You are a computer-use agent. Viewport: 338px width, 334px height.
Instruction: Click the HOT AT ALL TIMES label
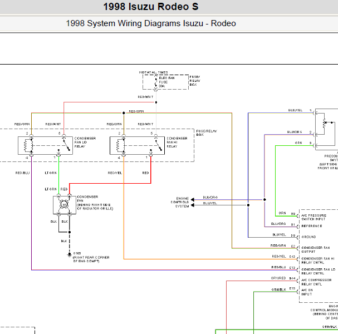click(x=153, y=72)
